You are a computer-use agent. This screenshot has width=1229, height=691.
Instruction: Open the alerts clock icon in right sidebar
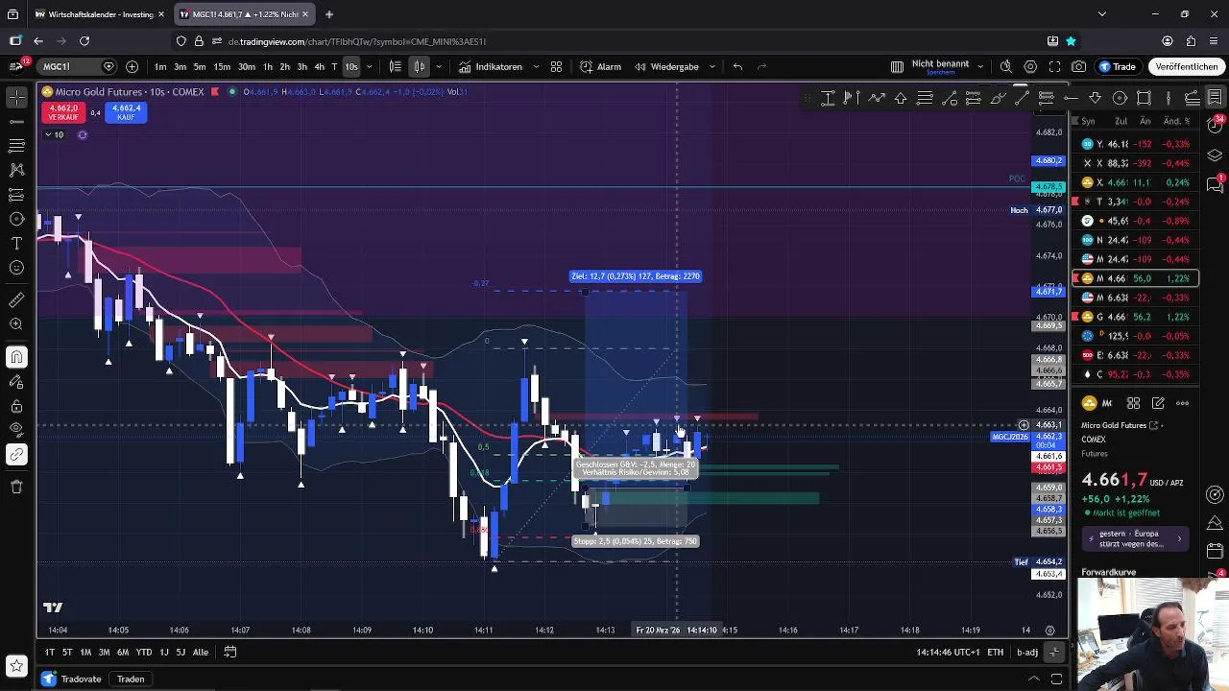[1215, 126]
